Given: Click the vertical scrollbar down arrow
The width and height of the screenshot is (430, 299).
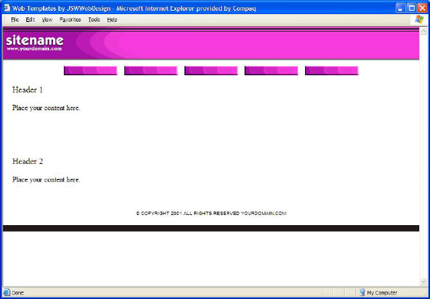Looking at the screenshot, I should tap(423, 282).
